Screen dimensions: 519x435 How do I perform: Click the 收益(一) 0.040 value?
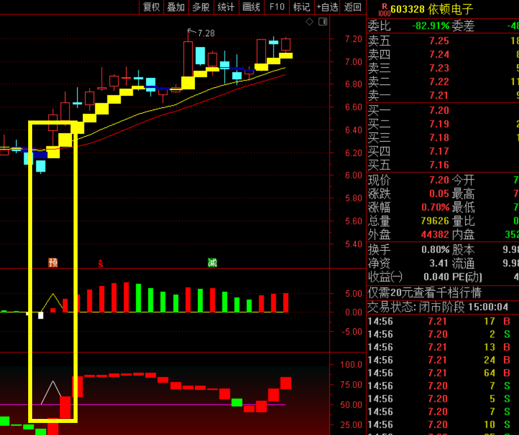click(436, 277)
